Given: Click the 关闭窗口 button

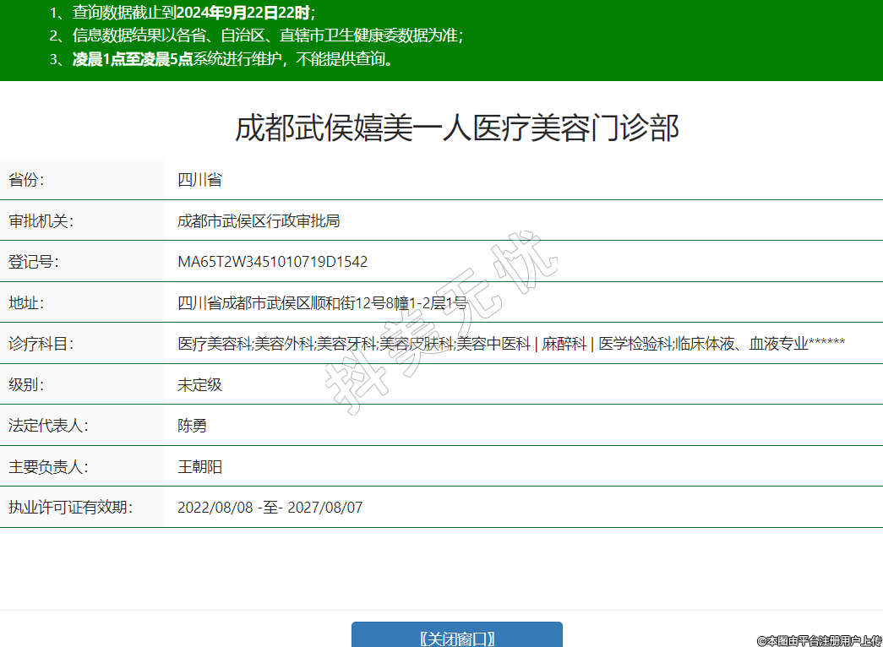Looking at the screenshot, I should [x=456, y=638].
